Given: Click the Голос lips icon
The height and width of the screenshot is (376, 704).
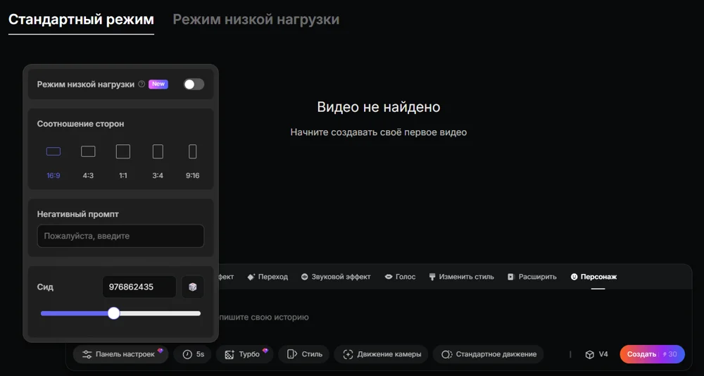Looking at the screenshot, I should 389,277.
